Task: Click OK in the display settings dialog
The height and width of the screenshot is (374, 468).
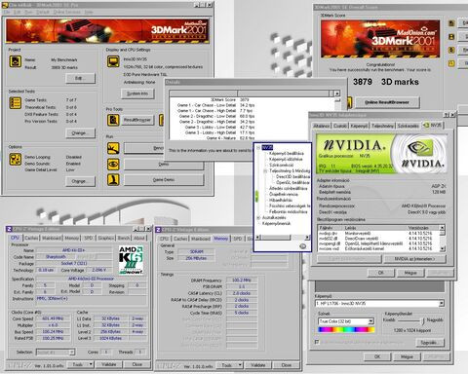Action: [377, 356]
